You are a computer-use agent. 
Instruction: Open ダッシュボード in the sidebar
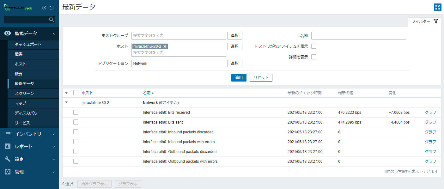(28, 45)
